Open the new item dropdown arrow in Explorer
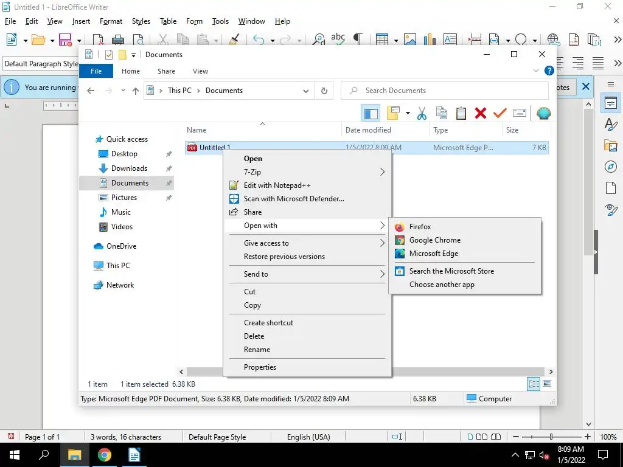The height and width of the screenshot is (467, 623). tap(408, 114)
